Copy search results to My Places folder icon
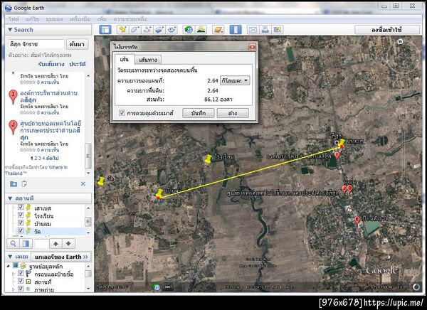The height and width of the screenshot is (310, 427). click(14, 184)
